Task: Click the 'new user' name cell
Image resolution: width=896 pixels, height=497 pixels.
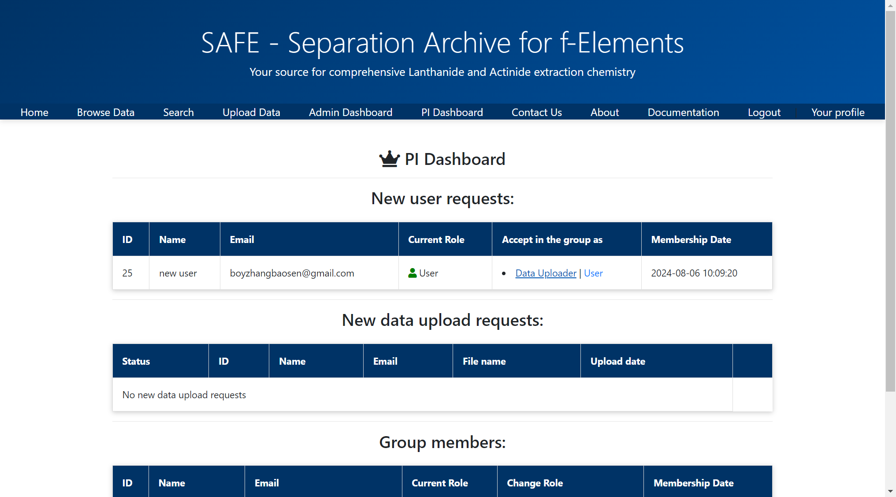Action: click(x=185, y=273)
